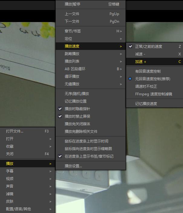Open 播放设置... dialog
Screen dimensions: 183x213
[x=90, y=166]
